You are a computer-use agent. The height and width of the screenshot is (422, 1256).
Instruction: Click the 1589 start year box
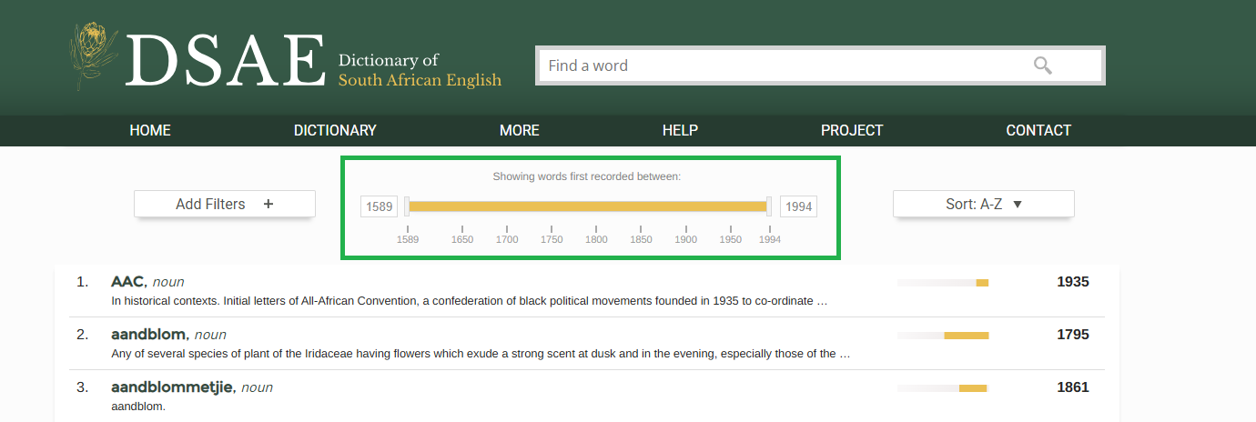pos(380,206)
